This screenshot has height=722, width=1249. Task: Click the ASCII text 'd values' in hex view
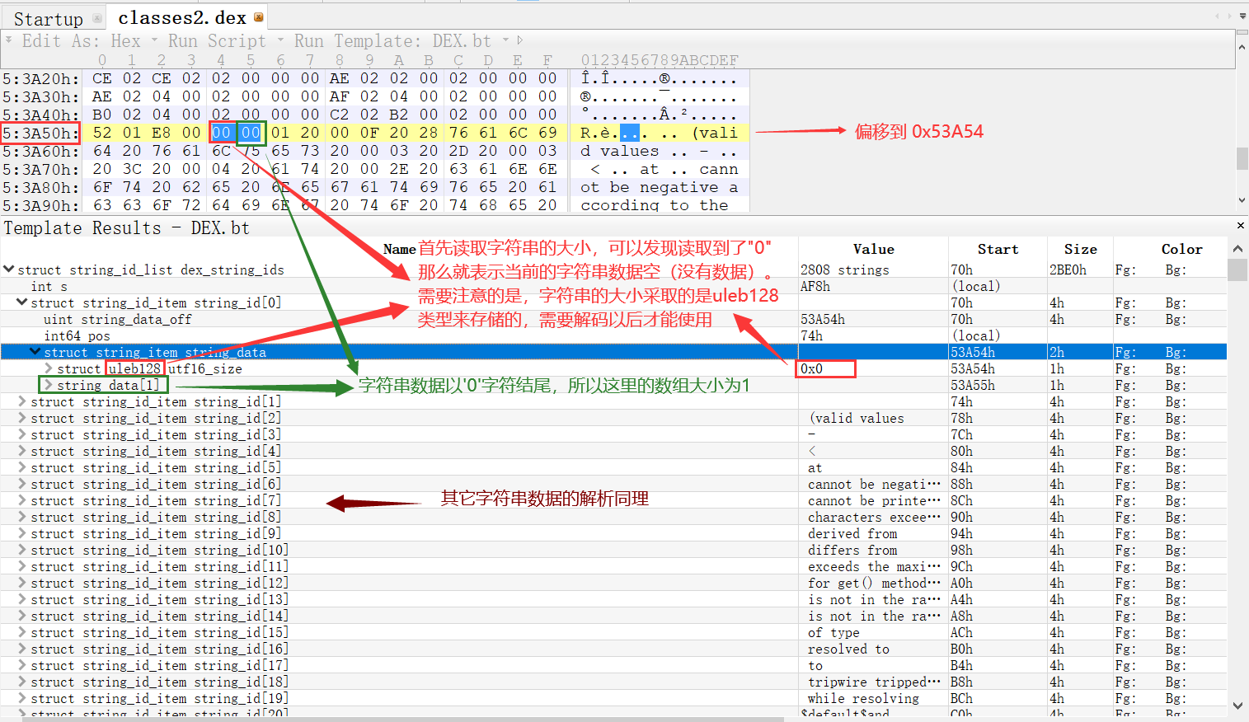click(619, 151)
